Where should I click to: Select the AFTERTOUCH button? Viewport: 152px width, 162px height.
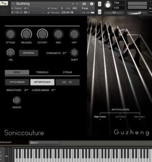tap(42, 82)
